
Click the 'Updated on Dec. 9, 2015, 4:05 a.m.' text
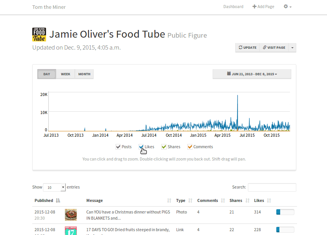(x=76, y=48)
